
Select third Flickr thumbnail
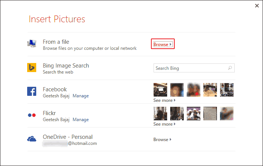pyautogui.click(x=194, y=114)
